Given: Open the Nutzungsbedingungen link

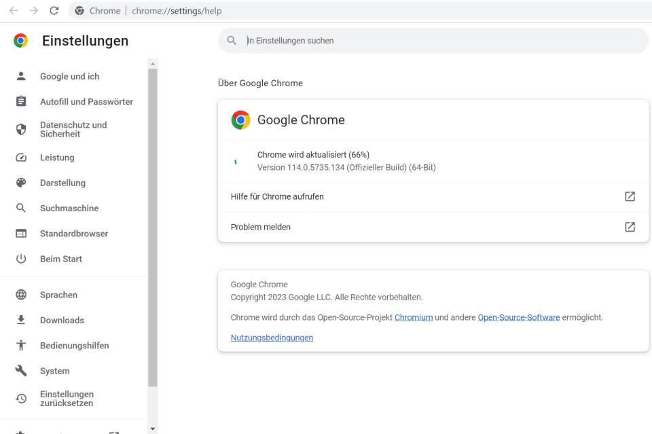Looking at the screenshot, I should coord(272,338).
